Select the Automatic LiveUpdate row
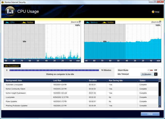This screenshot has height=119, width=165. pyautogui.click(x=81, y=85)
